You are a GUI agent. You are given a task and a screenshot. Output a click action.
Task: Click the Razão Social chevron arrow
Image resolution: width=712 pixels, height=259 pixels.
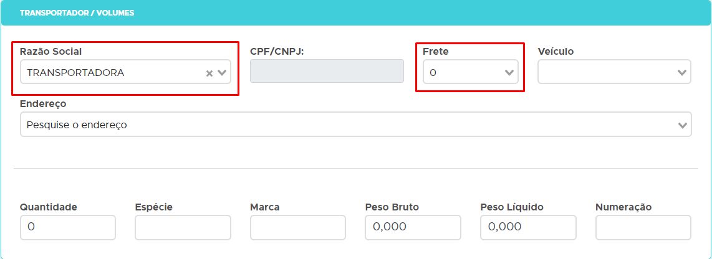click(x=222, y=73)
